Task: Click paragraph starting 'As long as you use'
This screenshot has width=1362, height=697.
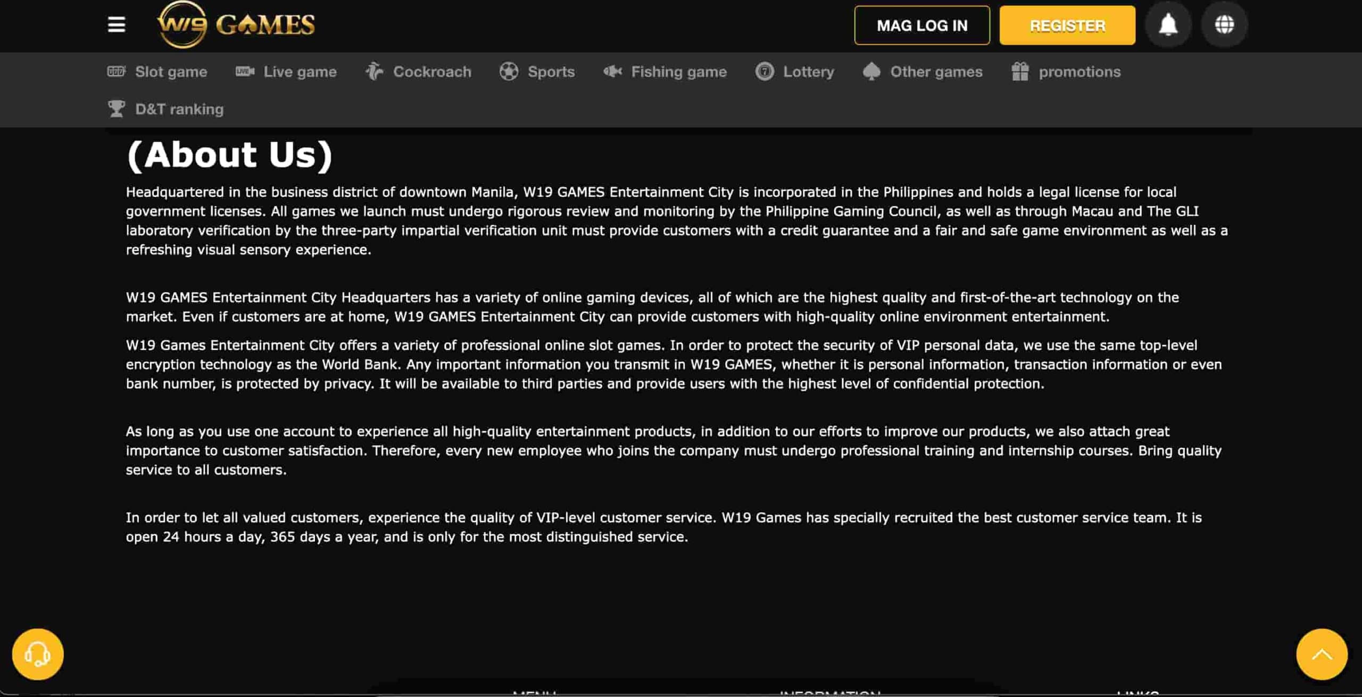Action: click(x=674, y=450)
